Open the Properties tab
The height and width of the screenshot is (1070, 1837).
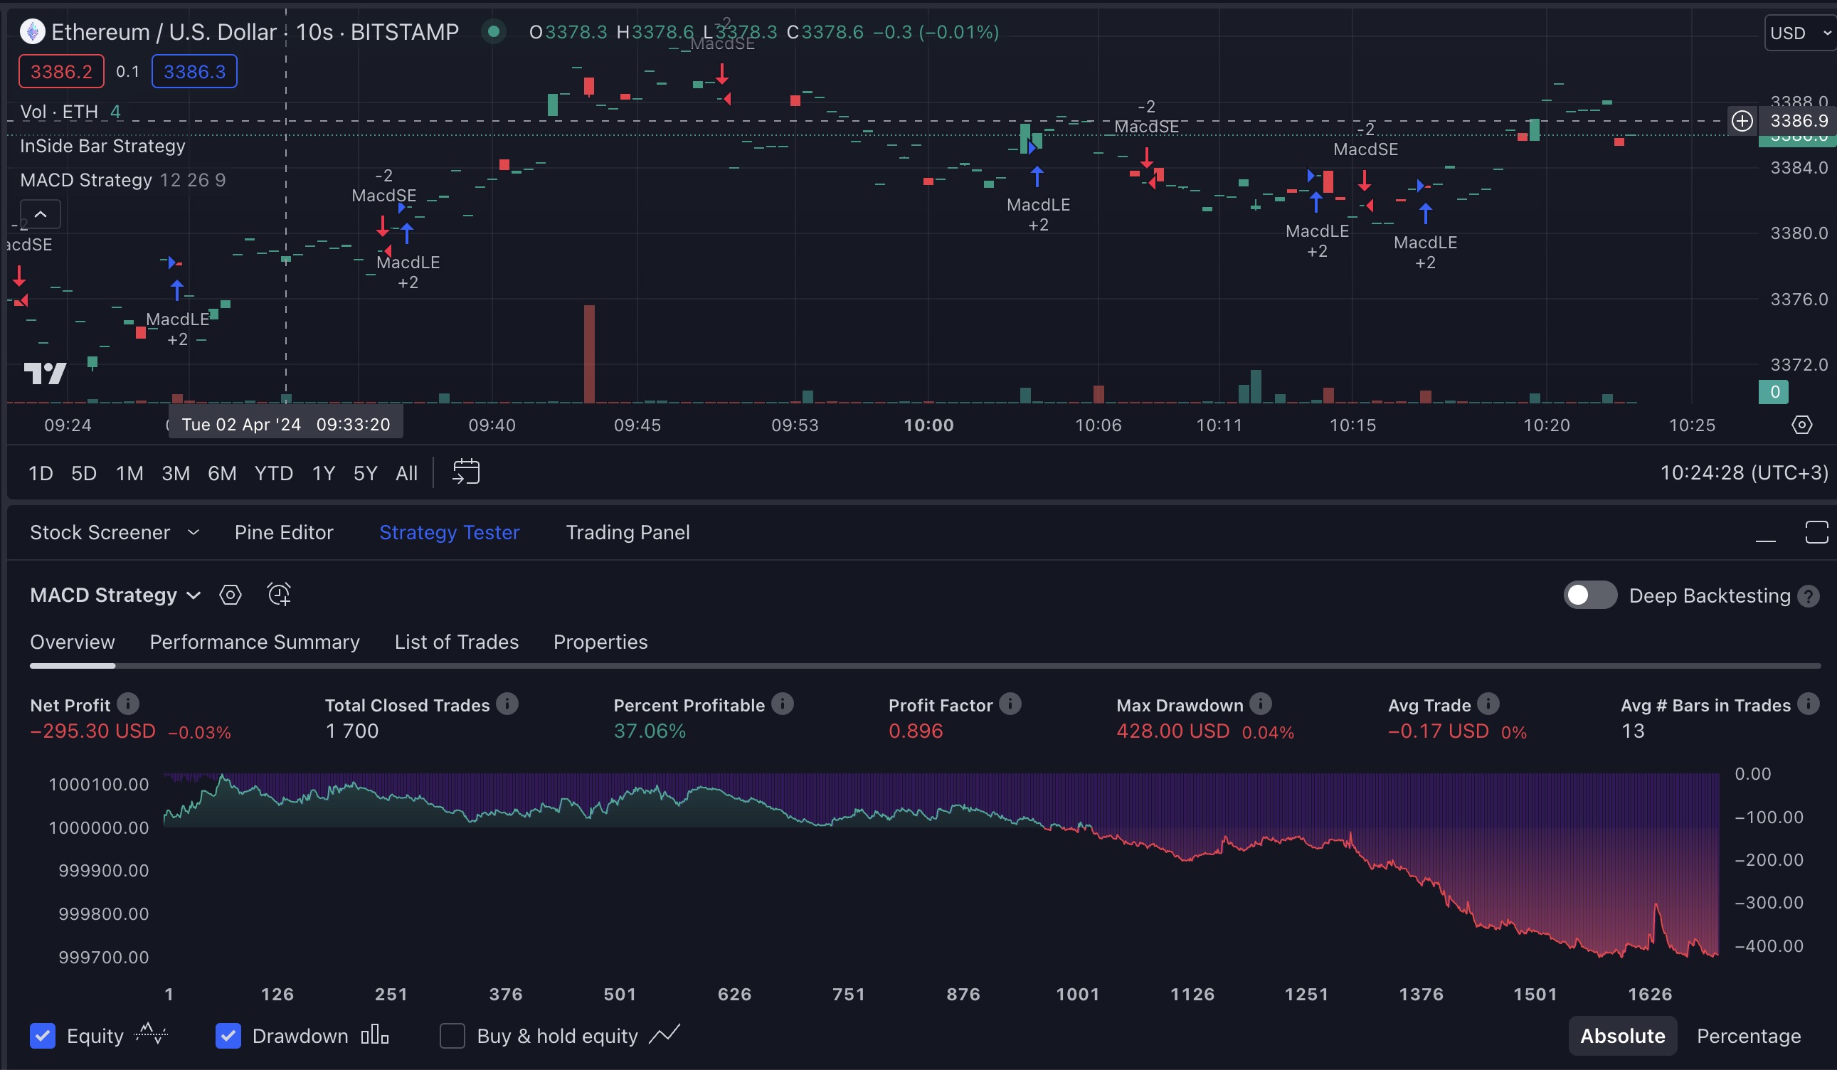point(600,642)
